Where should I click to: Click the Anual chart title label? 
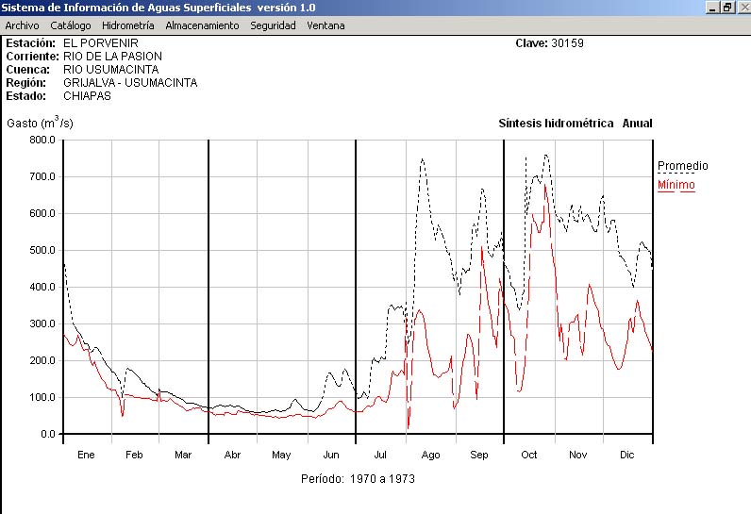click(637, 124)
